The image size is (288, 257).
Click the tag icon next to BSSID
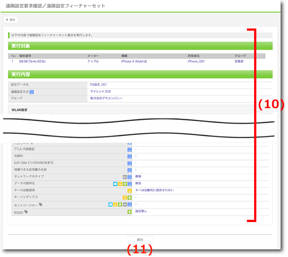coord(26,212)
